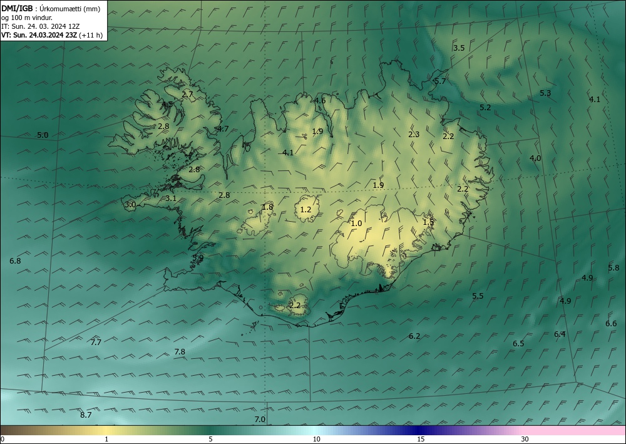Select the 2.7 value in the Westfjords
This screenshot has width=626, height=444.
[187, 95]
